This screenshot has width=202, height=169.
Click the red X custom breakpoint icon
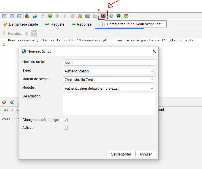click(x=80, y=16)
